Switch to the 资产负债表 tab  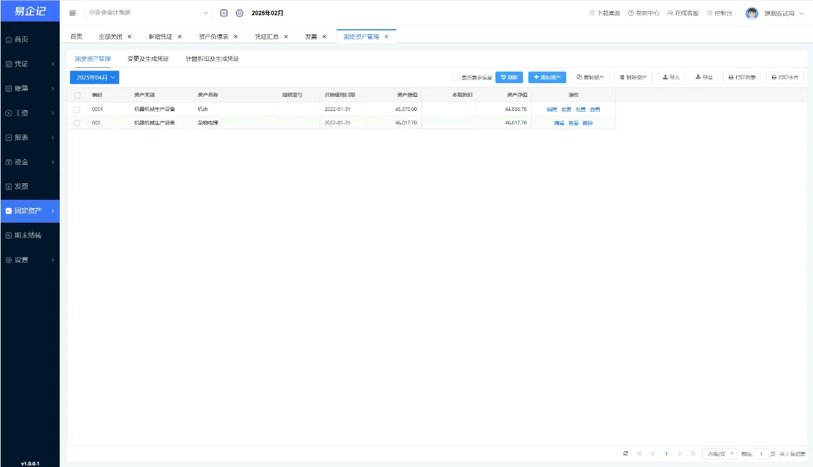click(x=213, y=37)
